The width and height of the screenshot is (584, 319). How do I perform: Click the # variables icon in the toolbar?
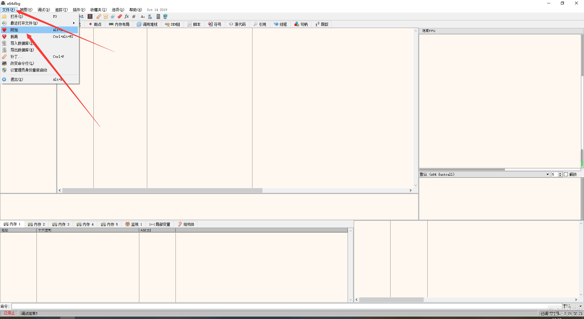[x=134, y=16]
